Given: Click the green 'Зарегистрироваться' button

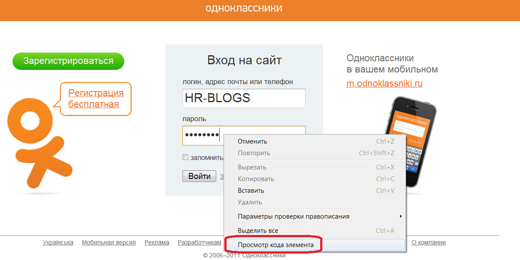Looking at the screenshot, I should 68,61.
